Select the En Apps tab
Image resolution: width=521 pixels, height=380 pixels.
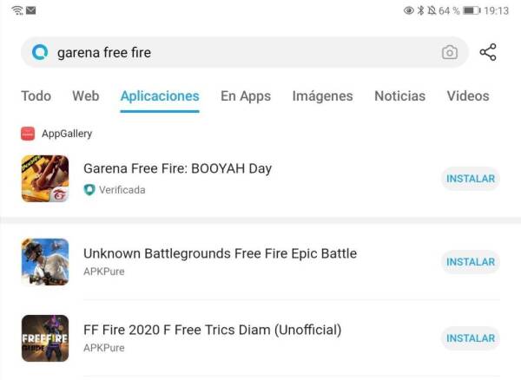click(246, 96)
